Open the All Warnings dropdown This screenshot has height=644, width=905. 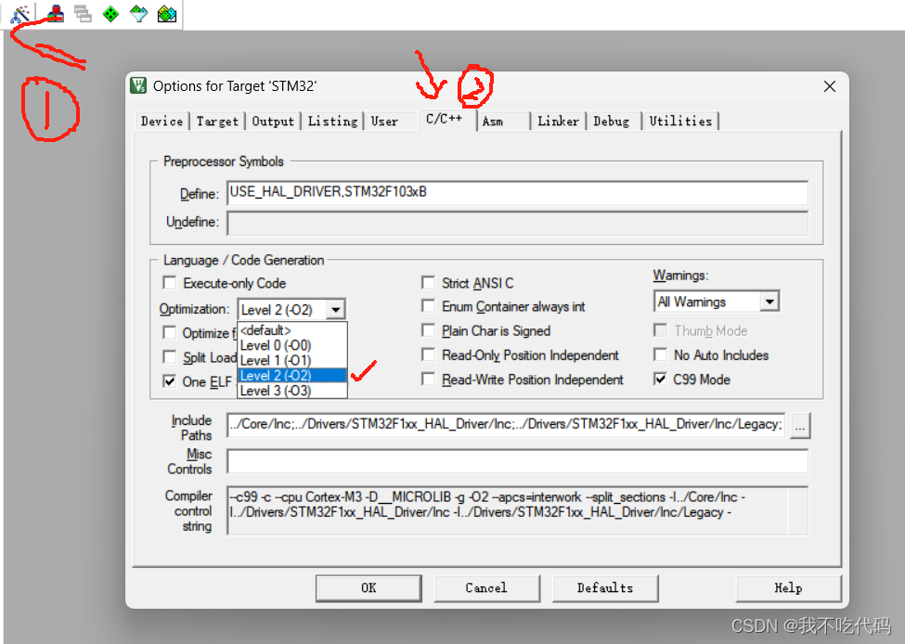click(x=770, y=301)
